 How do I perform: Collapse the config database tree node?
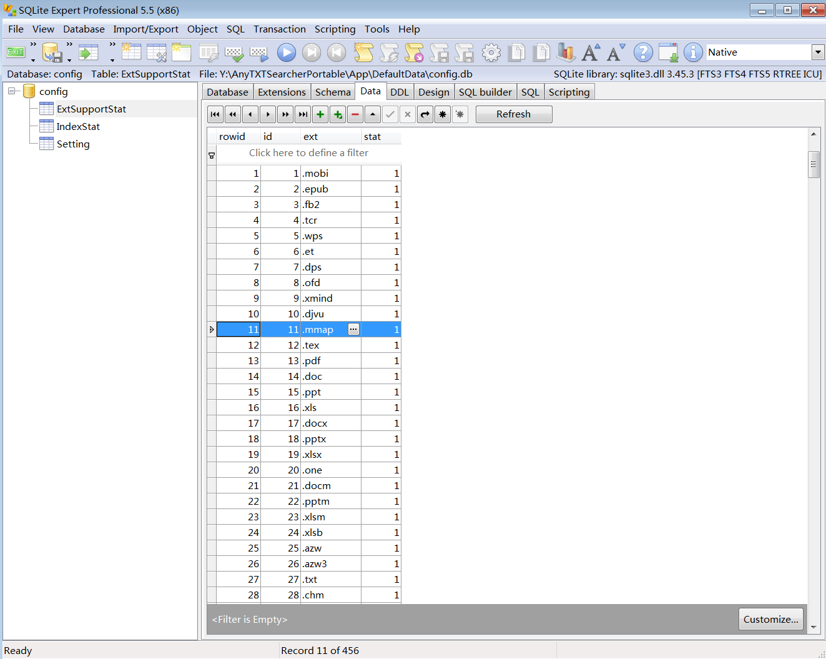click(11, 91)
